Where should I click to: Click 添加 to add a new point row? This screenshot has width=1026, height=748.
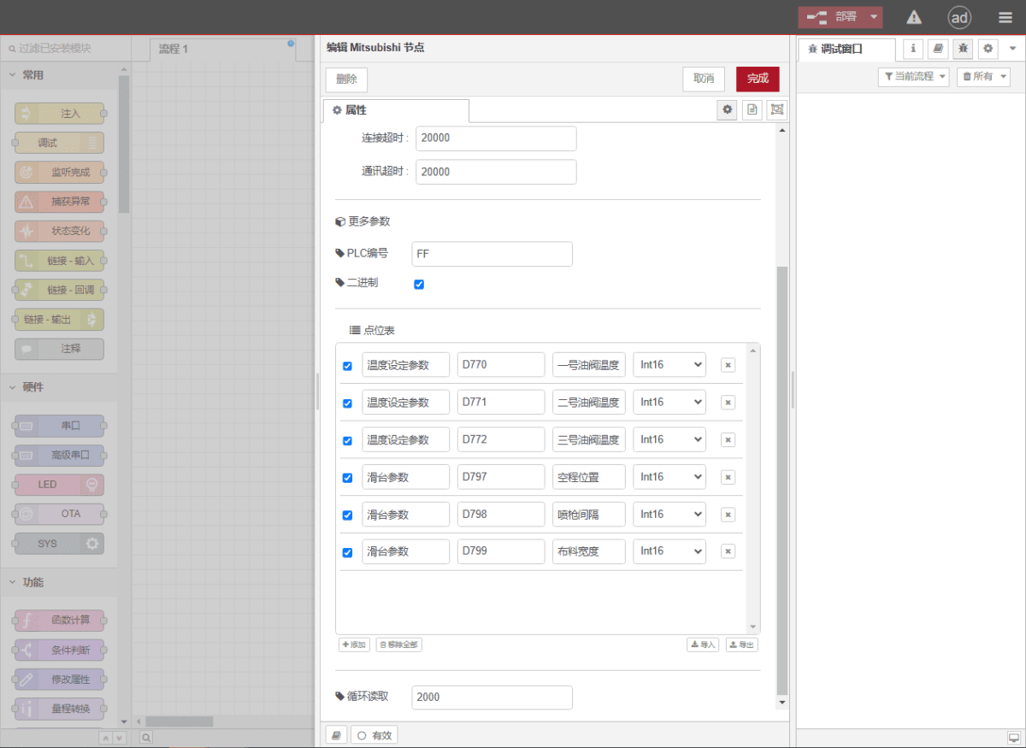[354, 645]
